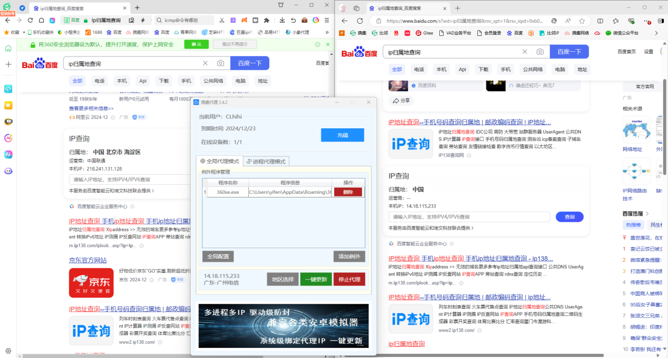Click the 多进程多IP banner in proxy window
This screenshot has width=668, height=358.
pos(284,325)
